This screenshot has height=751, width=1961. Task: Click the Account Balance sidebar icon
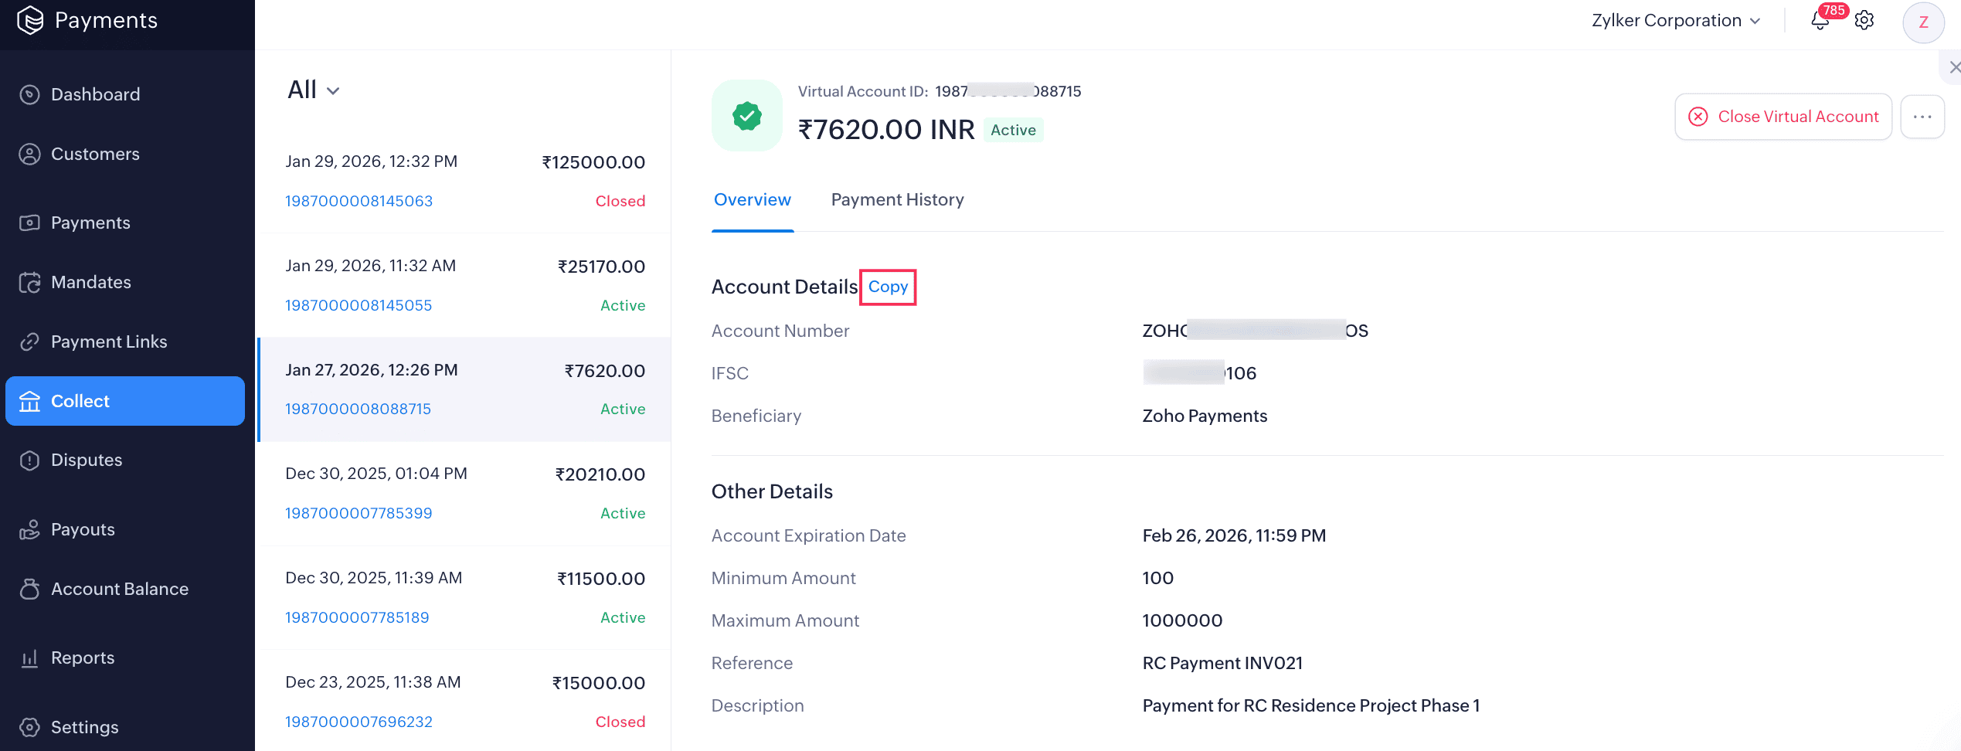(29, 589)
